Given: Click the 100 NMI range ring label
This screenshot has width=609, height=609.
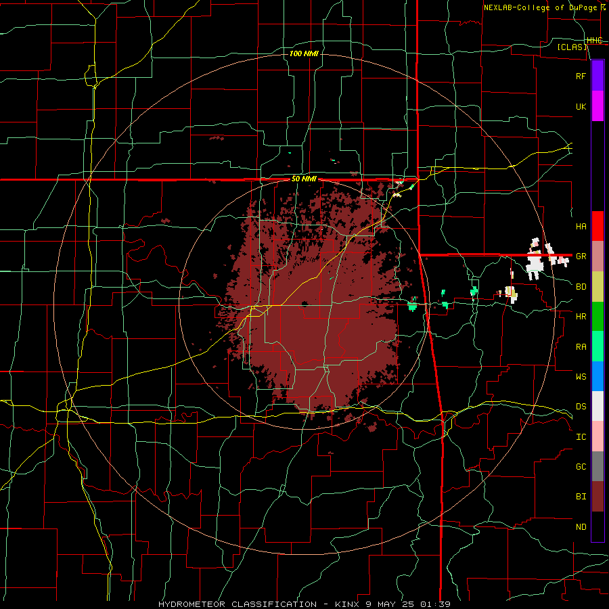Looking at the screenshot, I should tap(304, 53).
